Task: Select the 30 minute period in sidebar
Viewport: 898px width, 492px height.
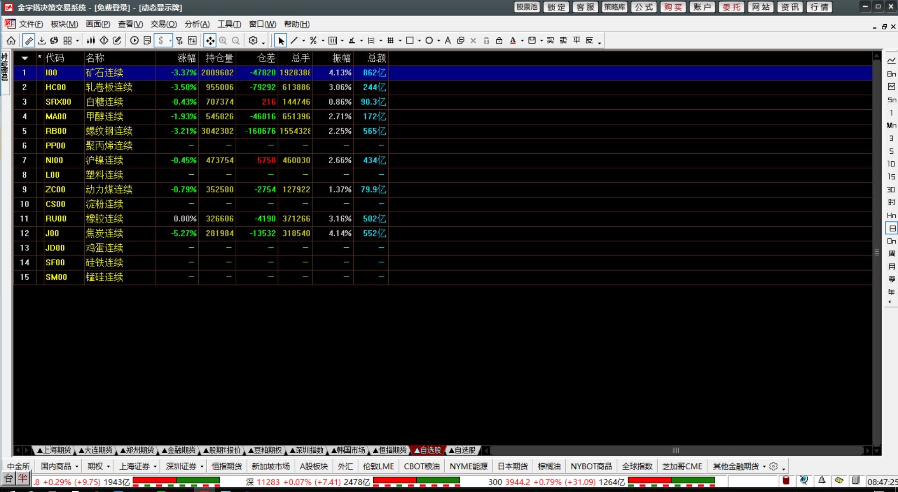Action: click(891, 190)
